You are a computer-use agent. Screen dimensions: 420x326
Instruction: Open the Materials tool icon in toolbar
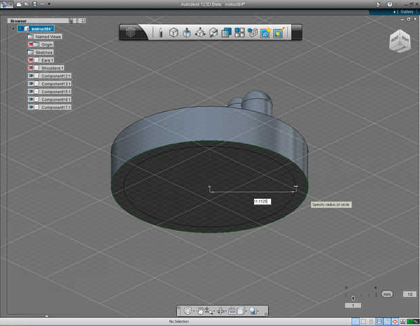279,32
